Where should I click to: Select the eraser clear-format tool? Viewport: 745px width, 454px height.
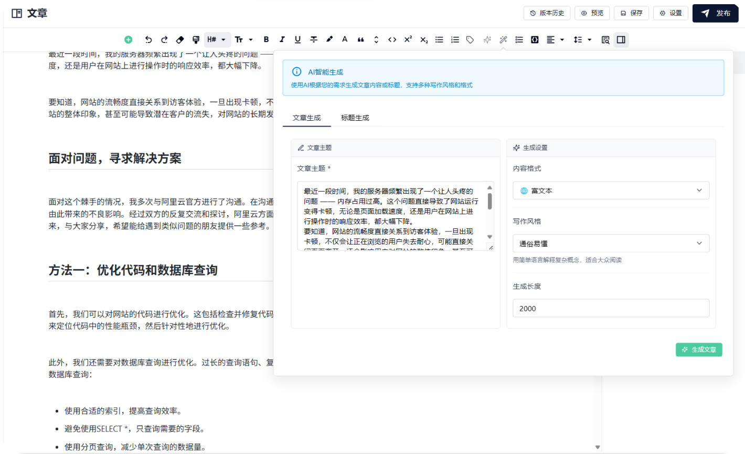(180, 39)
